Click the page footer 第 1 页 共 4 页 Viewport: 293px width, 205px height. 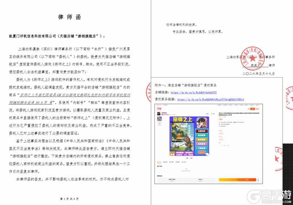(69, 199)
